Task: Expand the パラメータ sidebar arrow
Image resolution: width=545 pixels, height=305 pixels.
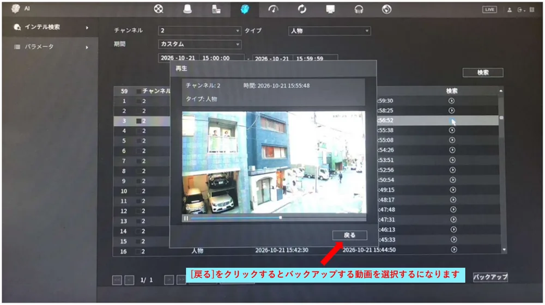Action: [87, 47]
